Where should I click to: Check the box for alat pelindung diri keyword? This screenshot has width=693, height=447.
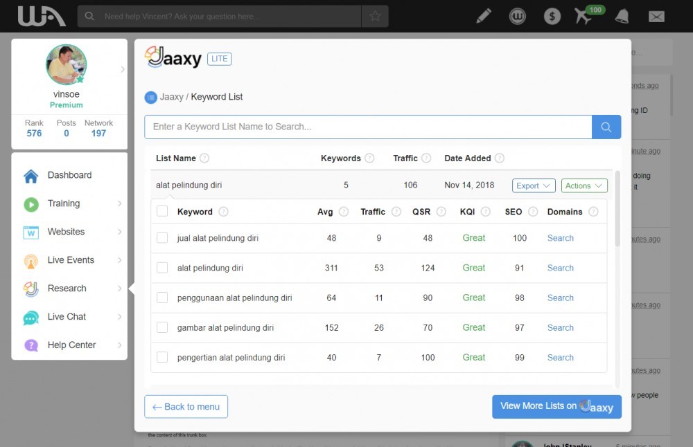tap(162, 267)
